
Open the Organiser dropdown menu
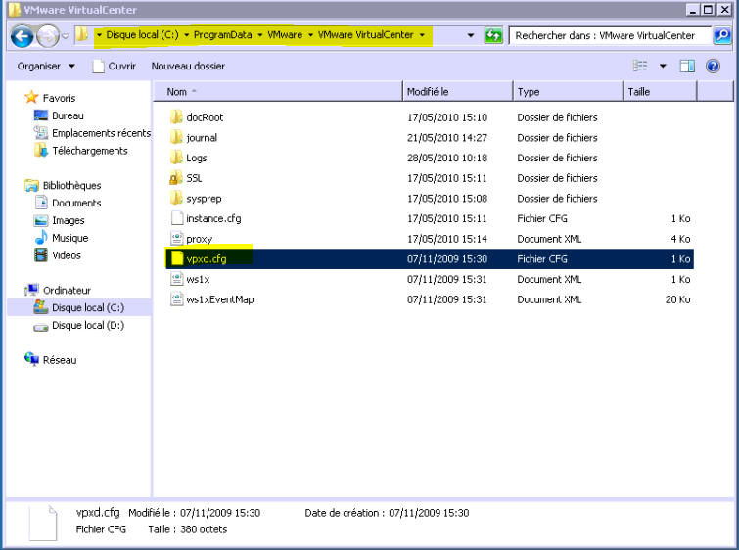(46, 67)
